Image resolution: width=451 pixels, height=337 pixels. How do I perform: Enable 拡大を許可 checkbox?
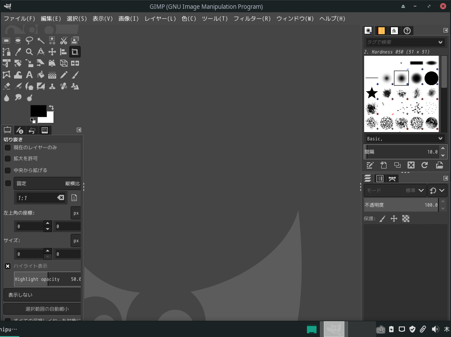click(x=8, y=158)
